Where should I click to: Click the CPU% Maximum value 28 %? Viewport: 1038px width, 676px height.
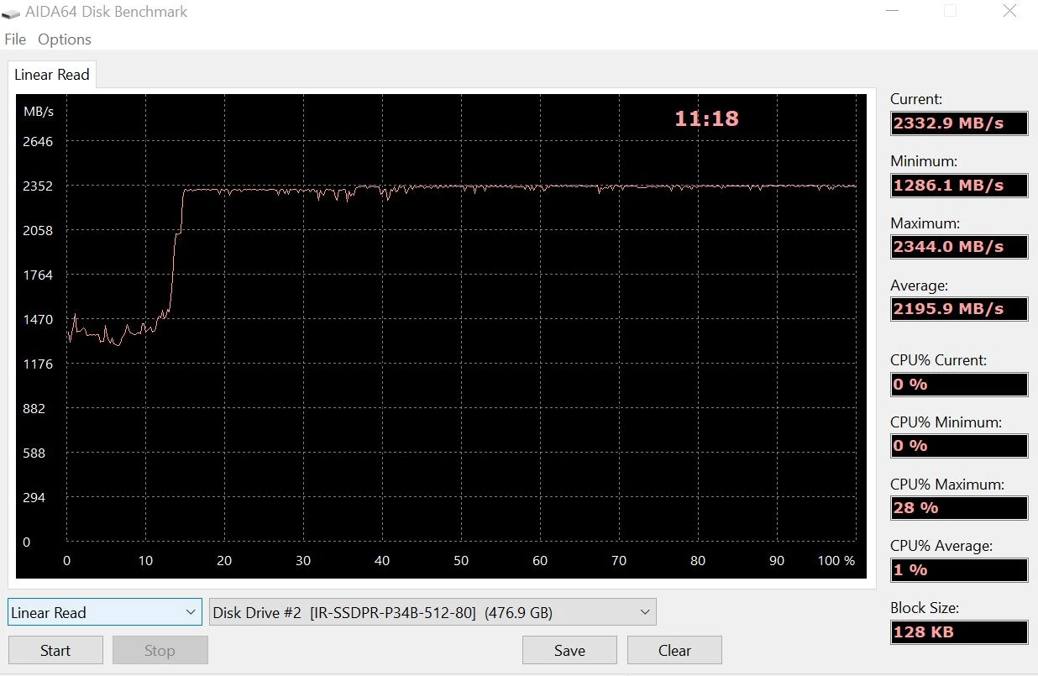[x=959, y=508]
